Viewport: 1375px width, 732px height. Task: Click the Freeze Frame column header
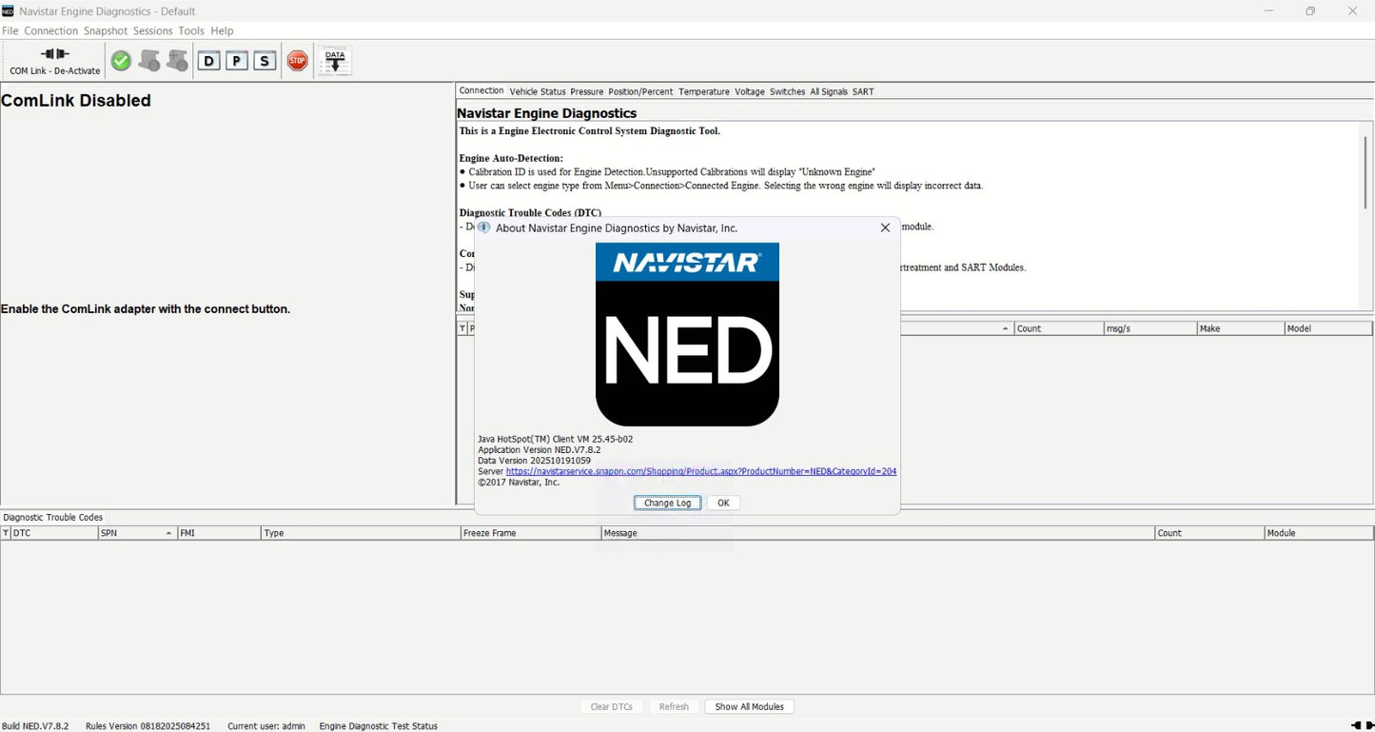pyautogui.click(x=531, y=533)
